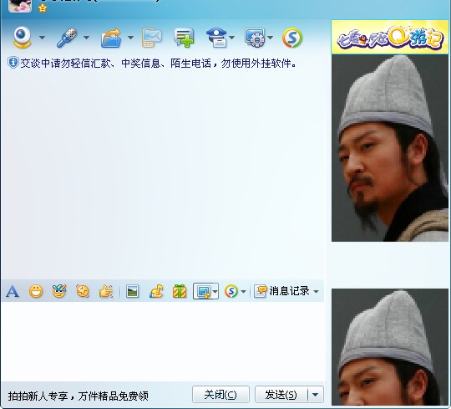The height and width of the screenshot is (409, 451).
Task: Click the send SMS message icon
Action: [151, 38]
